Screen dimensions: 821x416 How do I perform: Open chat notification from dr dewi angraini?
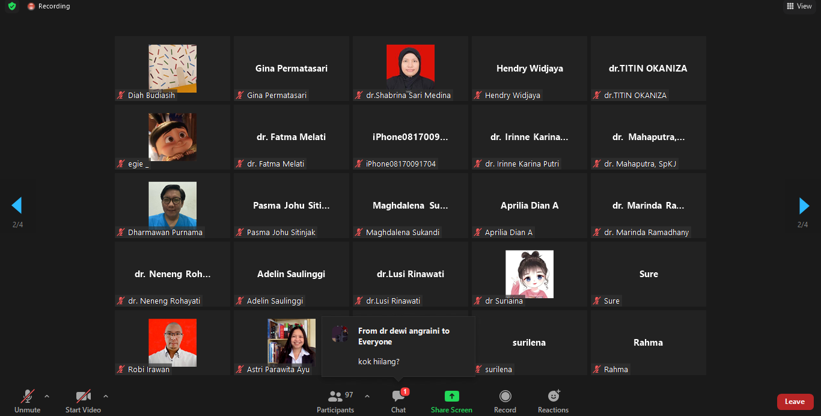(x=398, y=347)
